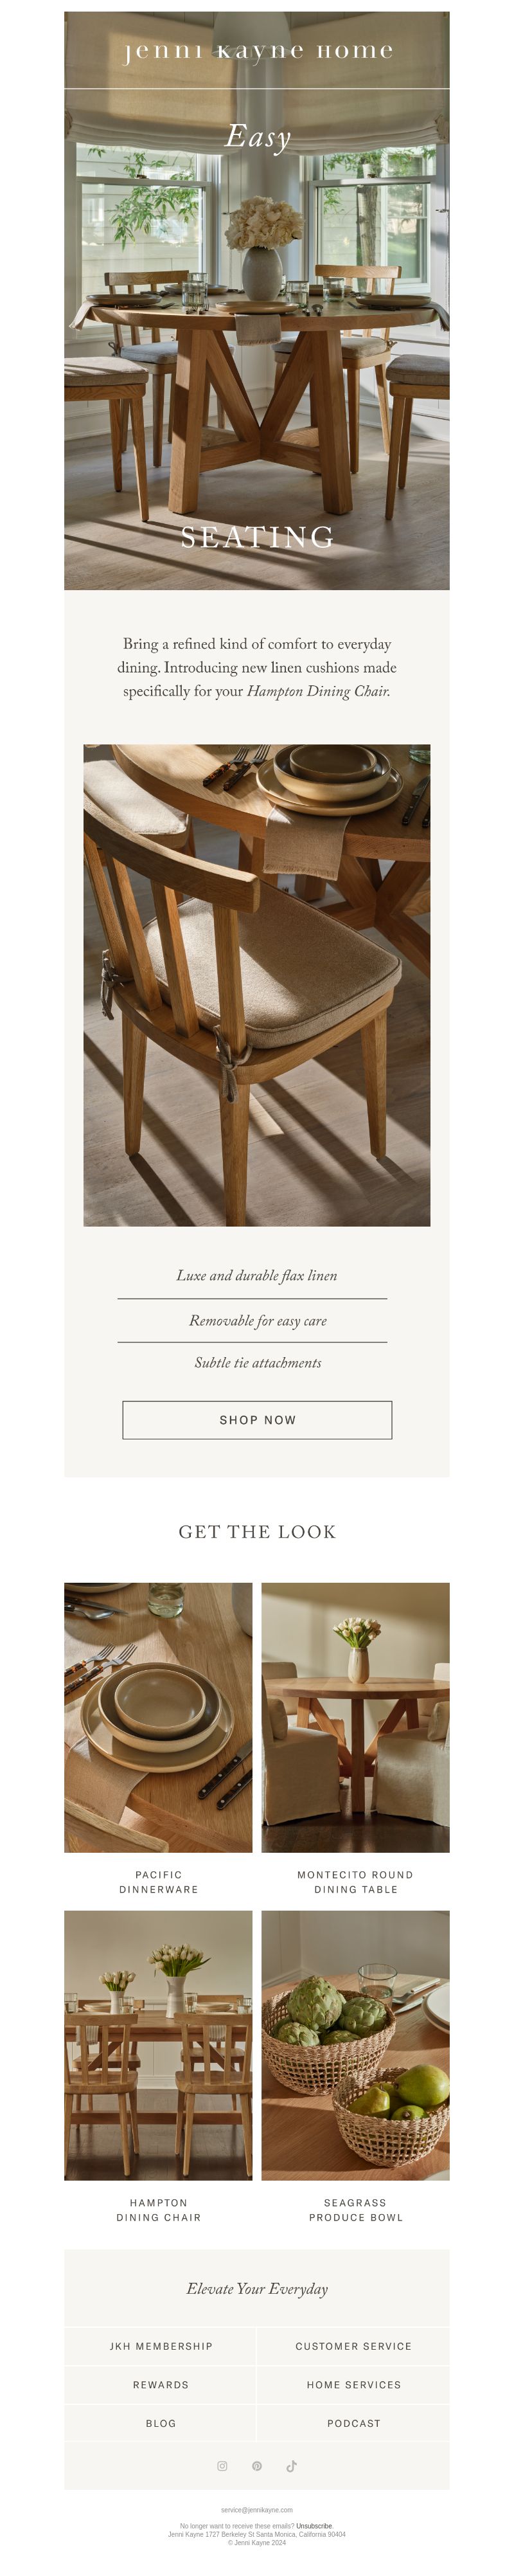
Task: Click the linen cushion chair photo
Action: 257,985
